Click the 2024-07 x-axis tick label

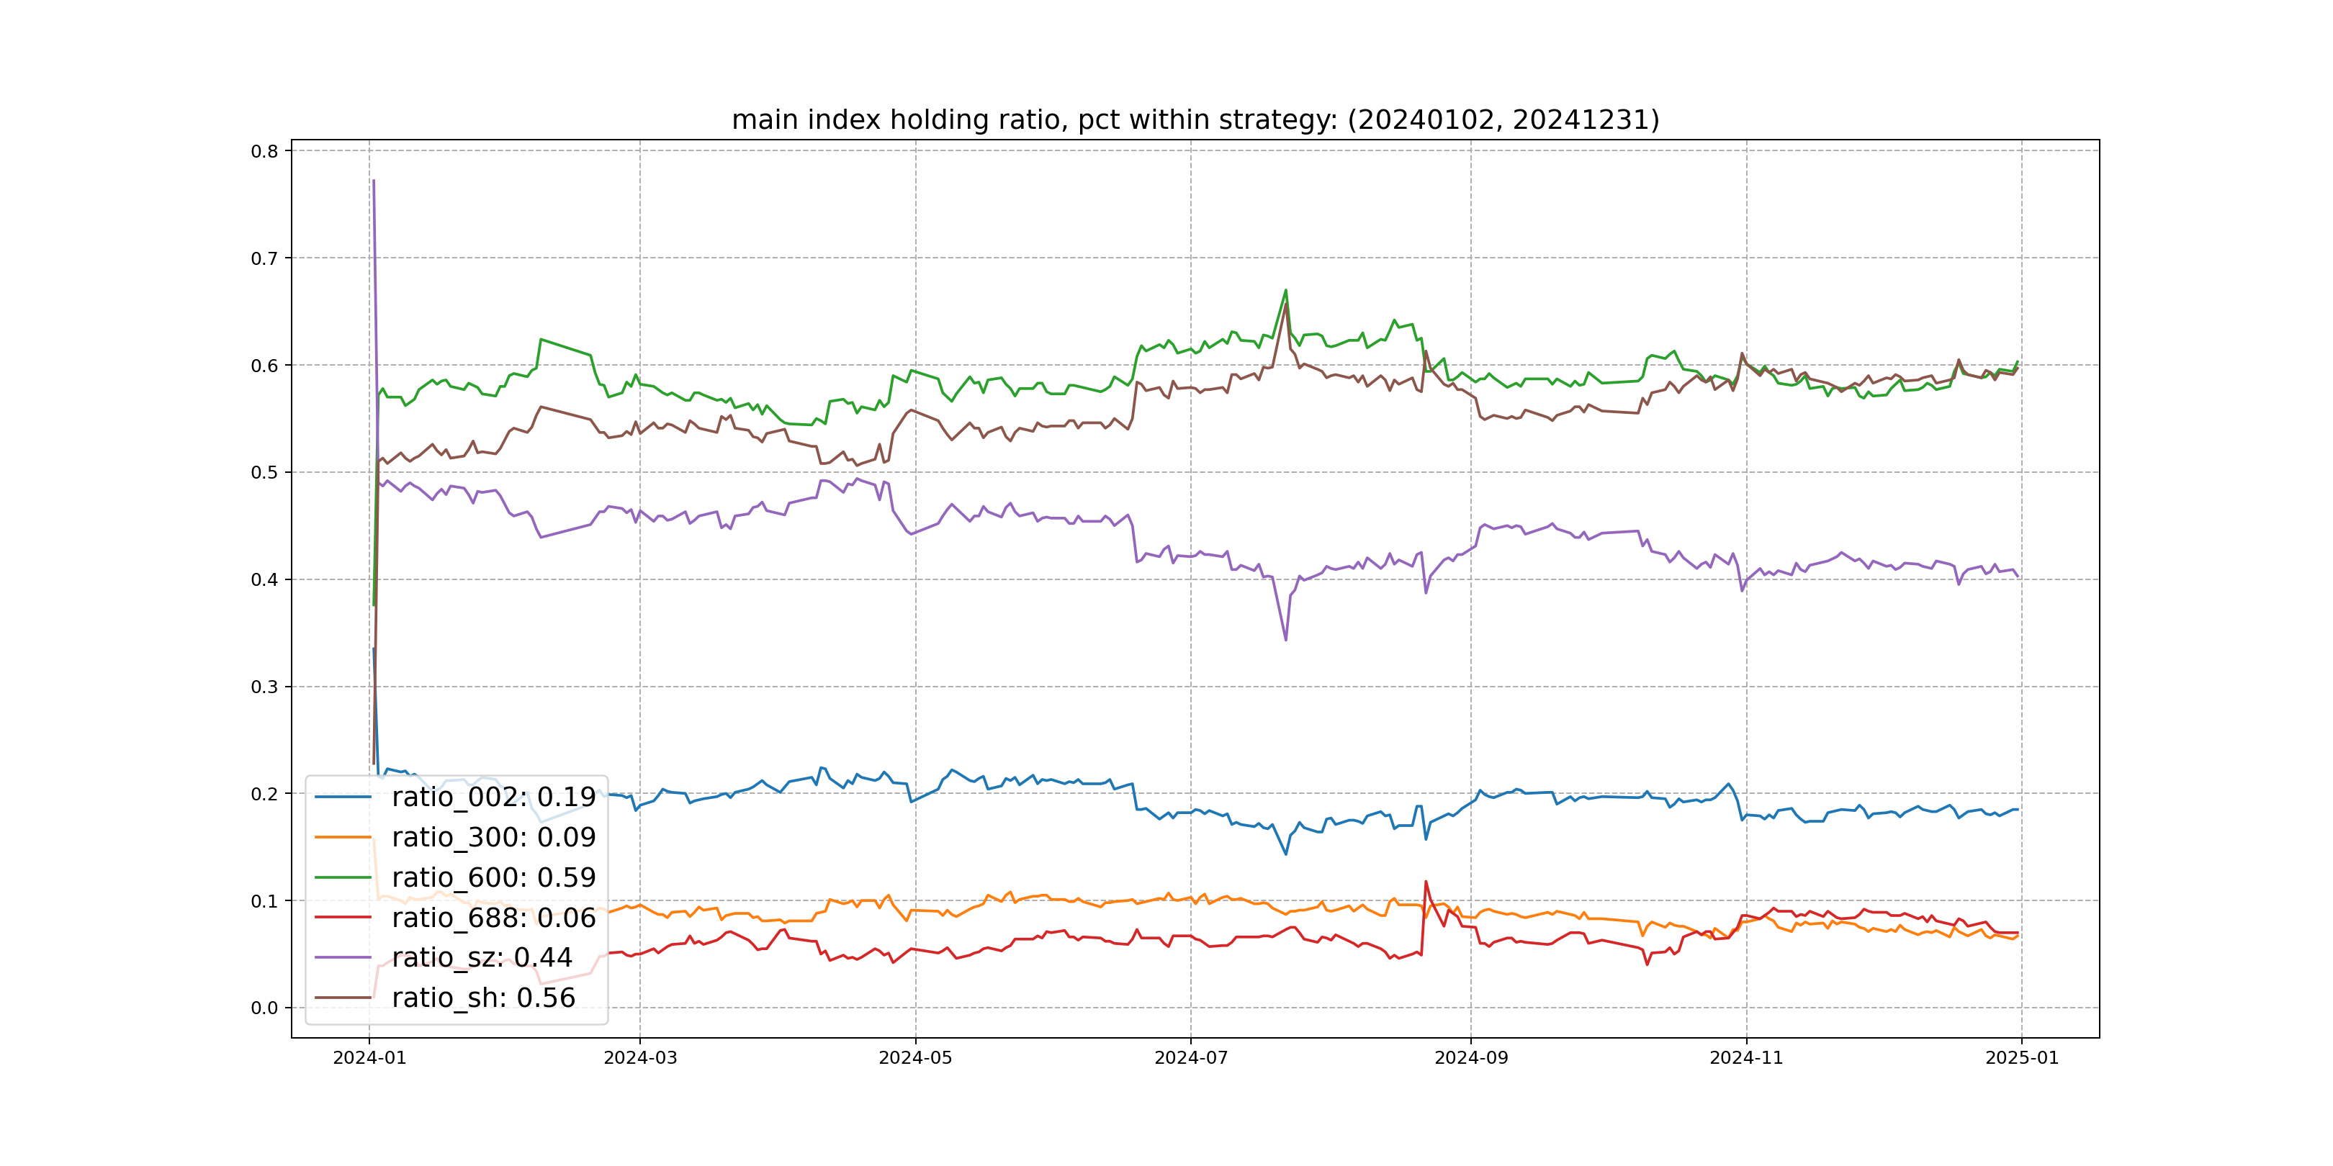tap(1191, 1058)
